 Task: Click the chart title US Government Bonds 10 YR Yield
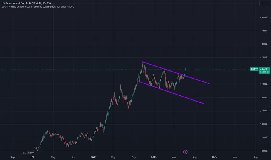pos(26,3)
